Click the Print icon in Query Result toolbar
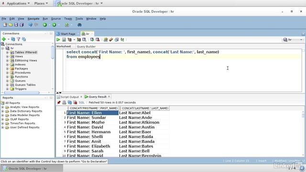Viewport: 306px width, 172px height. pyautogui.click(x=64, y=102)
